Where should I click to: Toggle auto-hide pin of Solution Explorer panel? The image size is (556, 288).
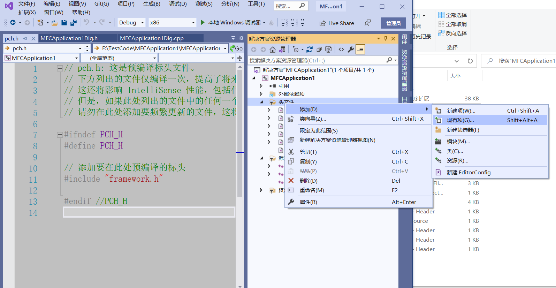(386, 39)
